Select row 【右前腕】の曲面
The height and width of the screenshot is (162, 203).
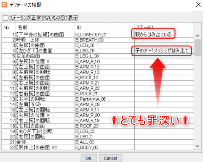(x=98, y=94)
